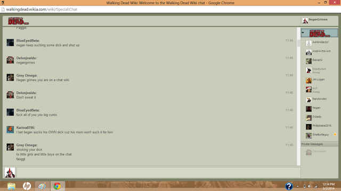The width and height of the screenshot is (341, 191).
Task: Open Delonjnaidu private message conversation
Action: 320,152
